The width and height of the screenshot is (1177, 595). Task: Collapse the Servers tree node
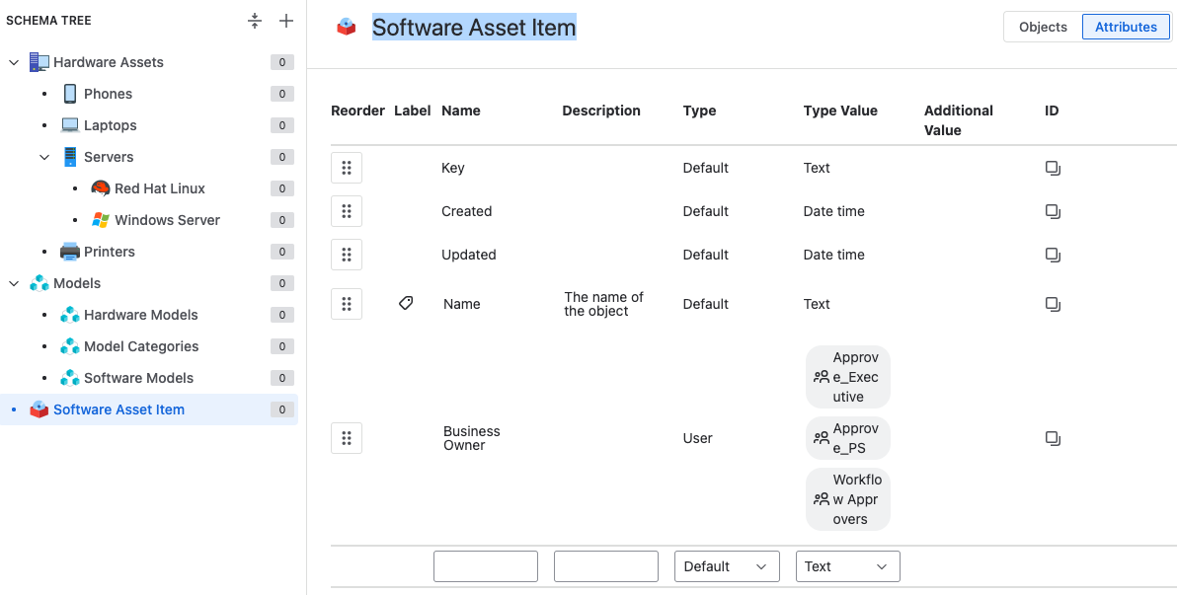tap(44, 157)
